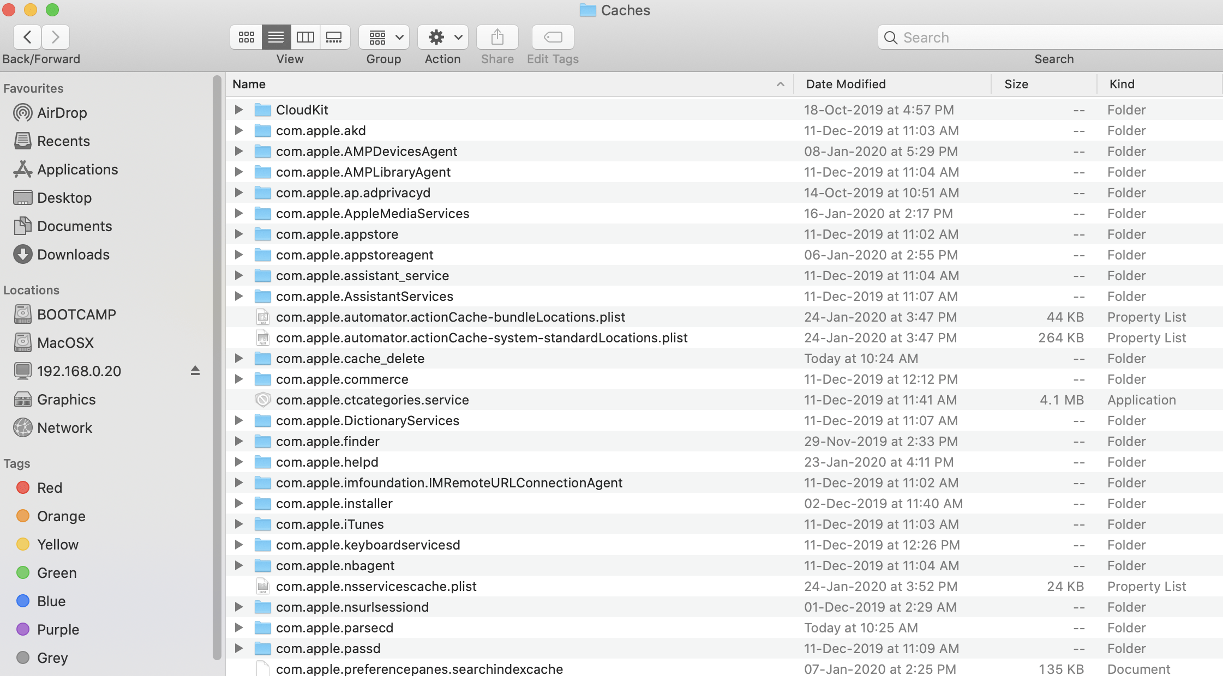The image size is (1223, 676).
Task: Switch to list view mode
Action: [x=276, y=37]
